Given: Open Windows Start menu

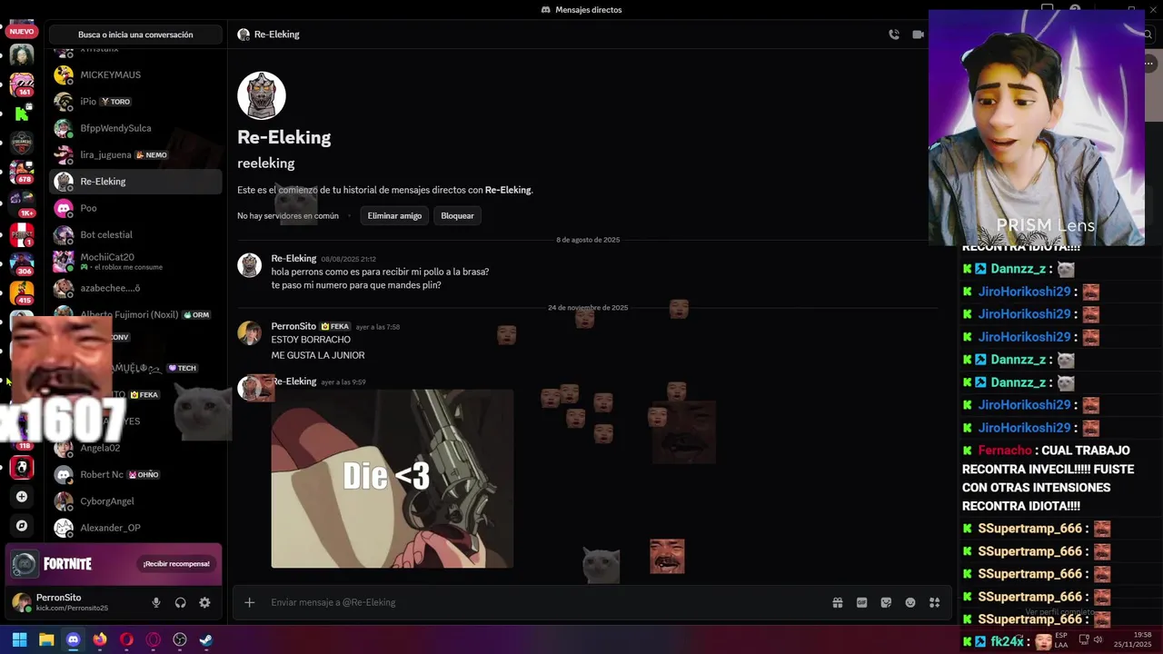Looking at the screenshot, I should (x=19, y=639).
